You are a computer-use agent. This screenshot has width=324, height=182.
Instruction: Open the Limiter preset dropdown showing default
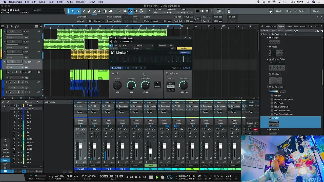tap(141, 45)
